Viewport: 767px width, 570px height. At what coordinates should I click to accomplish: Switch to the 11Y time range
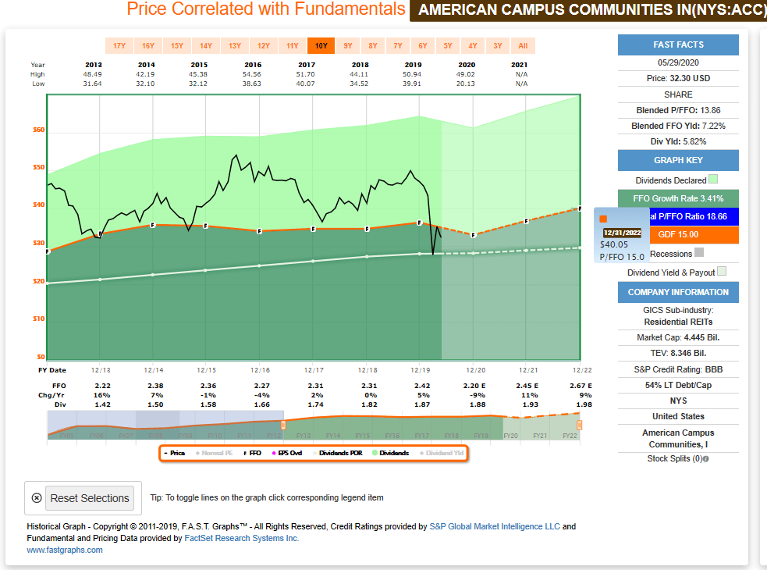[x=293, y=45]
